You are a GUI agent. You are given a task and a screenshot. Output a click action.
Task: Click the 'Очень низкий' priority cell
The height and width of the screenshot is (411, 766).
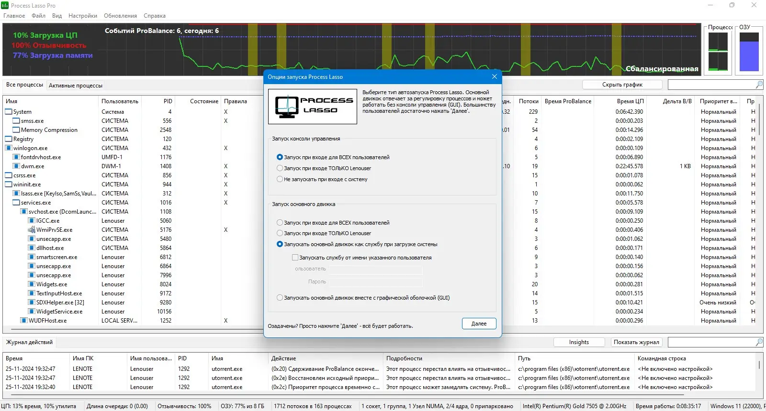pyautogui.click(x=718, y=303)
